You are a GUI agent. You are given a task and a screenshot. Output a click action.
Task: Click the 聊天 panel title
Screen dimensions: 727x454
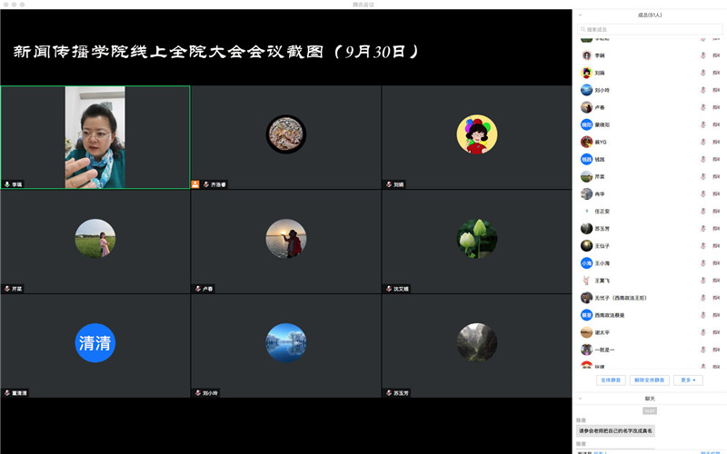tap(650, 399)
